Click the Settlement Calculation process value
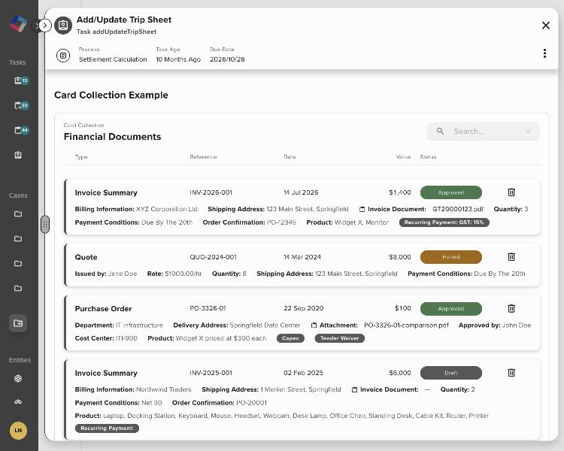Viewport: 564px width, 451px height. coord(113,59)
